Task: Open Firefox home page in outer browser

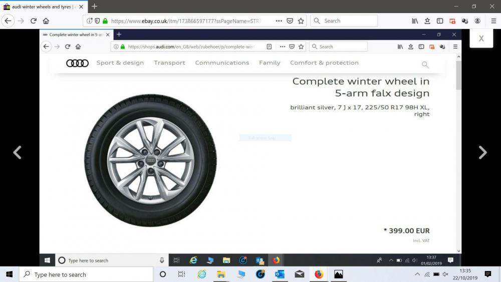Action: click(46, 21)
